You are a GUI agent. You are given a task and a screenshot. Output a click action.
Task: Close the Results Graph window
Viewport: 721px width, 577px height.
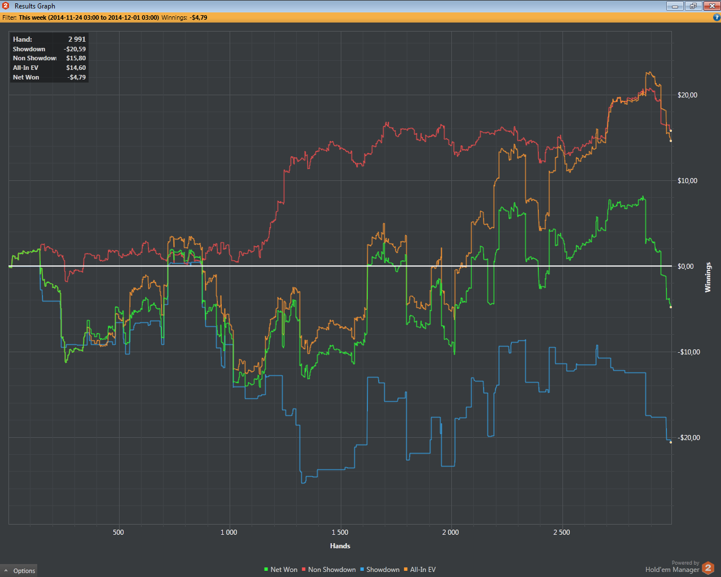point(711,6)
